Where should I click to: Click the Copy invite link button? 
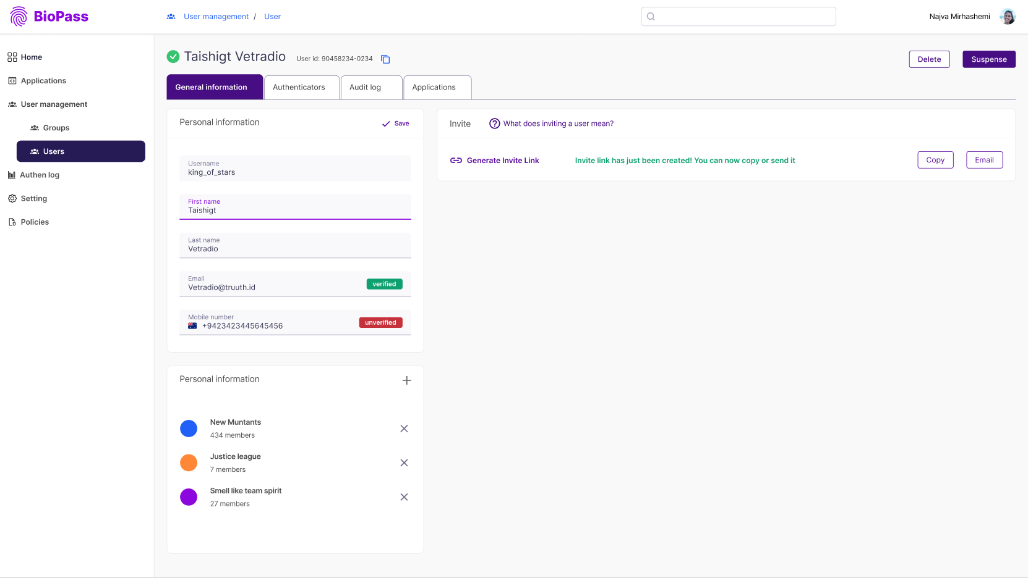[935, 160]
